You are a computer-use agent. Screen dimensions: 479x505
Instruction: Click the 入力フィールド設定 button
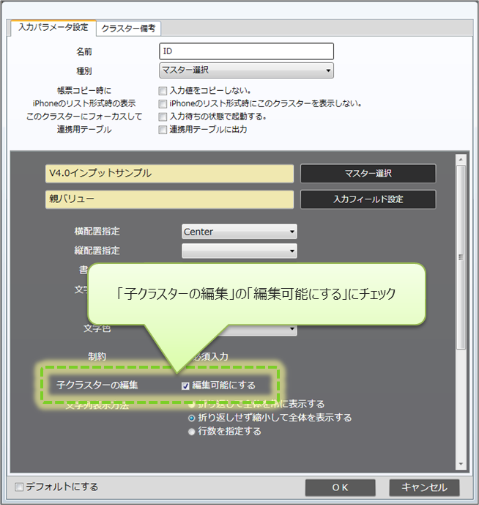[368, 199]
